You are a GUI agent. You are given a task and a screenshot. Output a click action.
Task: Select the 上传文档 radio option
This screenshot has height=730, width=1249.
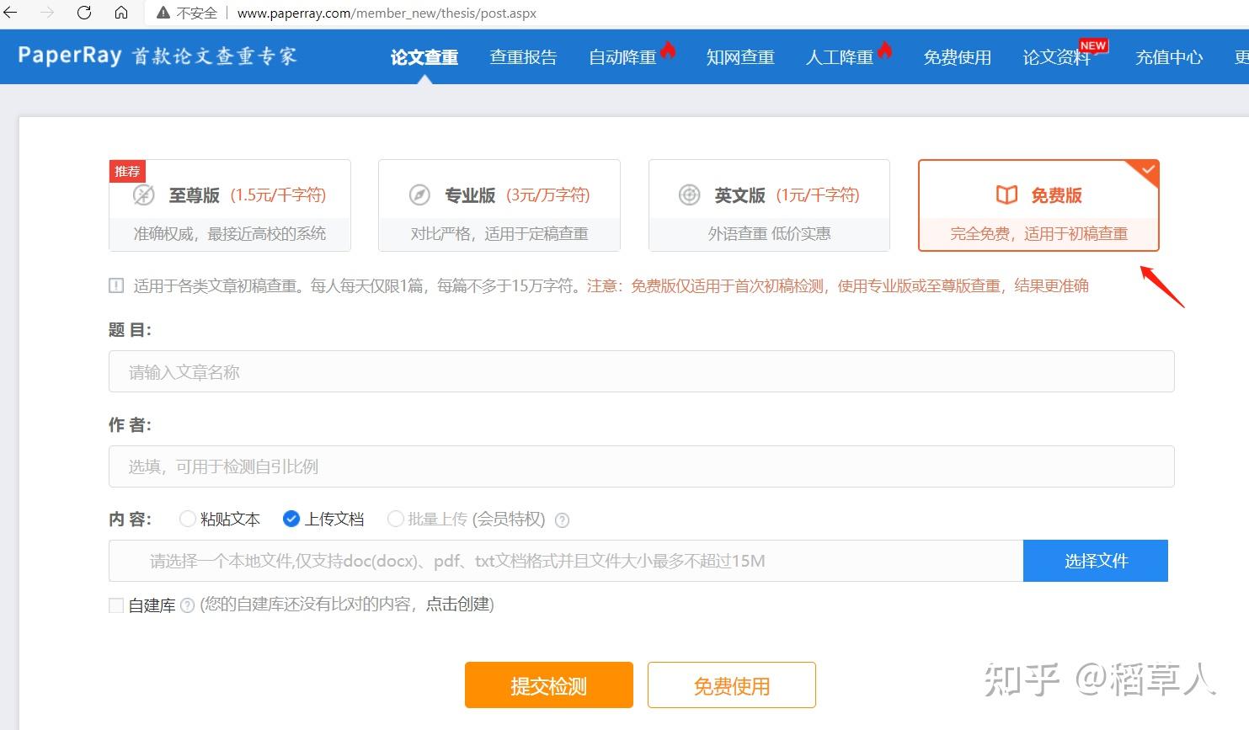[291, 519]
